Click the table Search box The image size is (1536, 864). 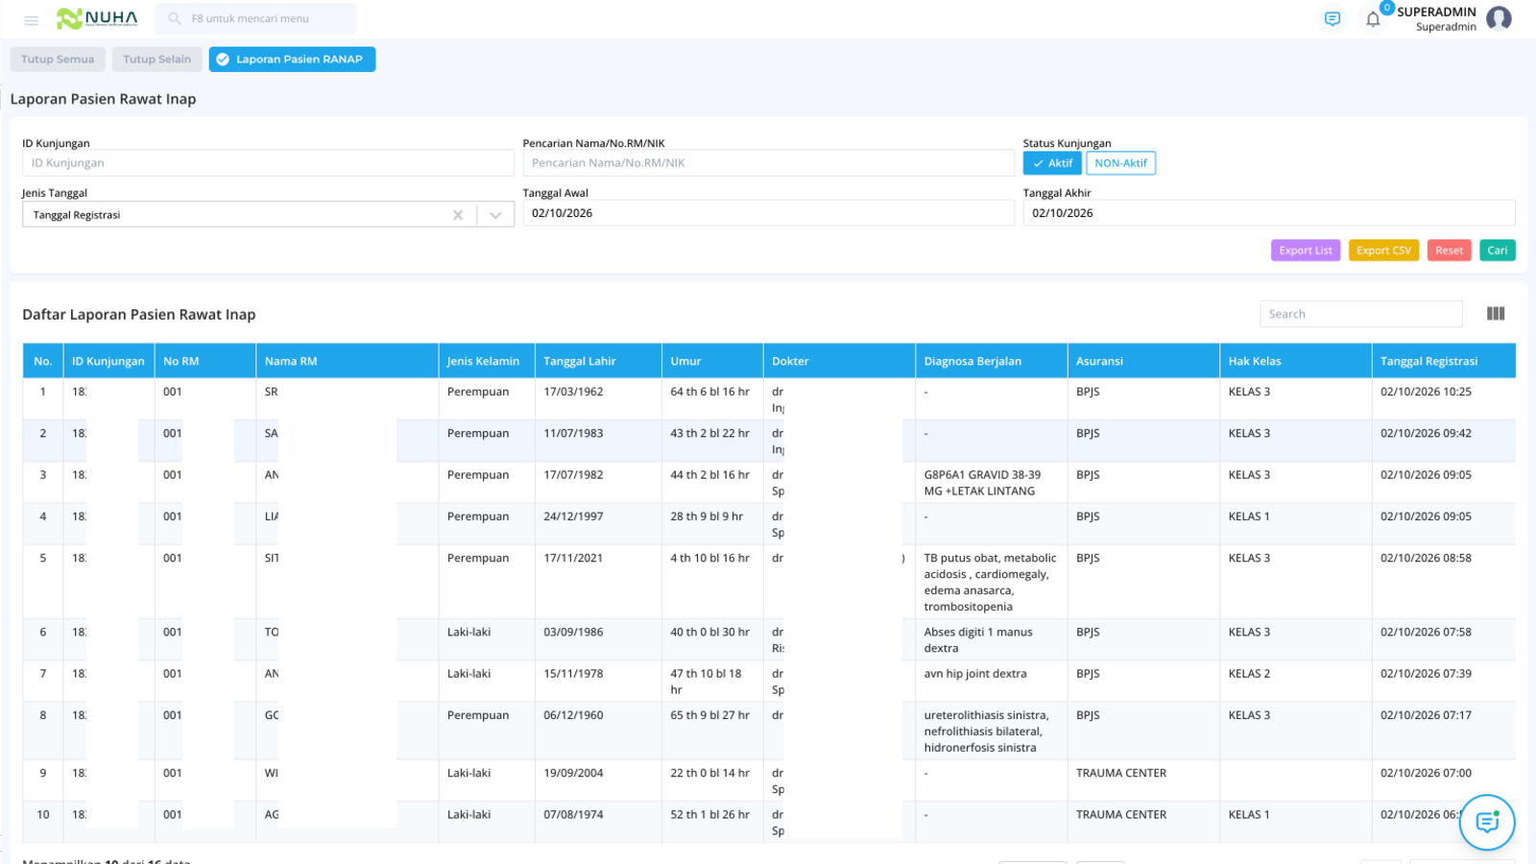[x=1360, y=314]
